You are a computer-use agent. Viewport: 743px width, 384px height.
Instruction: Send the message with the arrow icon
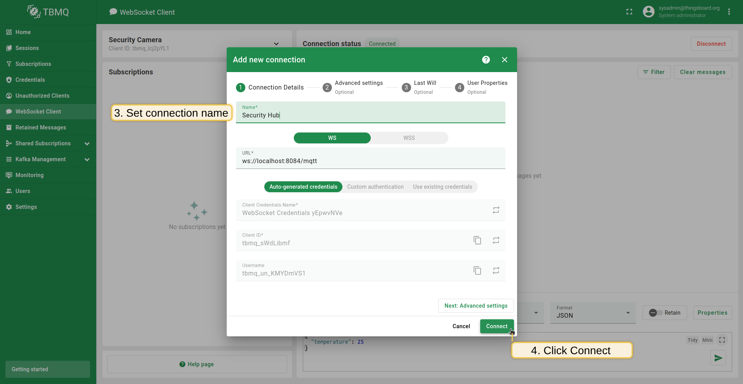(718, 358)
